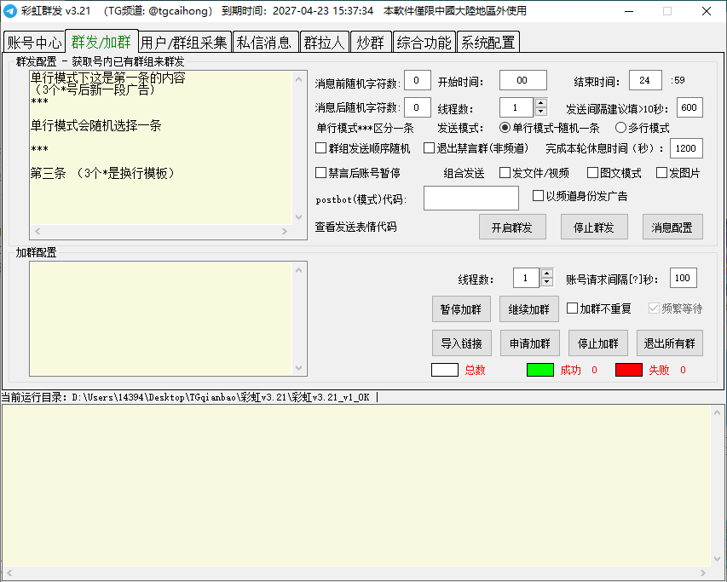
Task: Click the green 成功 color swatch
Action: coord(539,370)
